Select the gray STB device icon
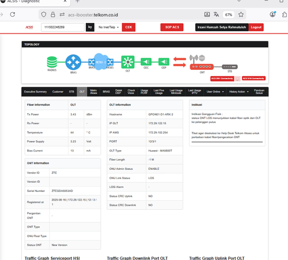 click(x=230, y=66)
